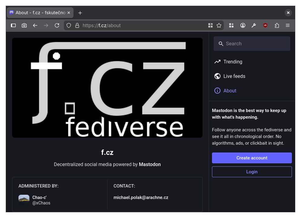The image size is (301, 218).
Task: Select the About - f.cz browser tab
Action: [40, 13]
